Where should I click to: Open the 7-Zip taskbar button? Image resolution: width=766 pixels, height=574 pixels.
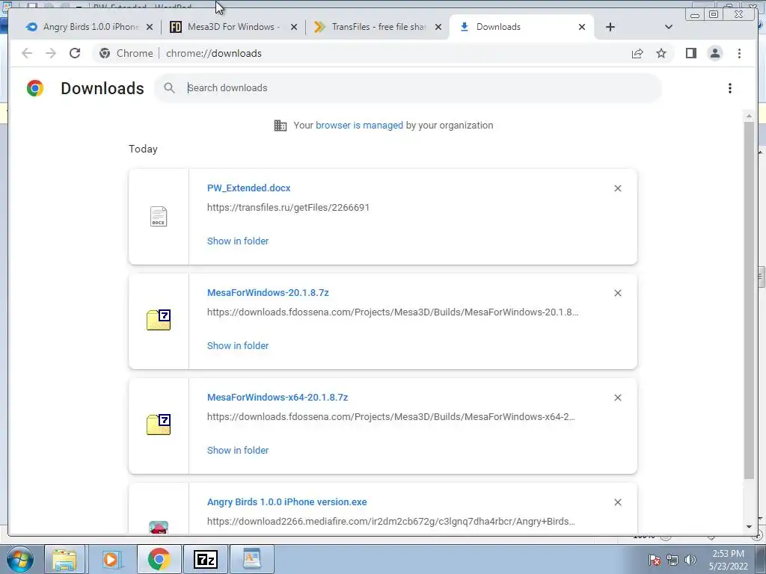pos(205,559)
